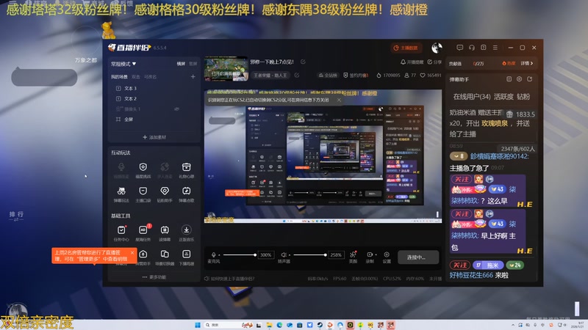
Task: Open danmaku helper settings gear
Action: click(x=520, y=79)
